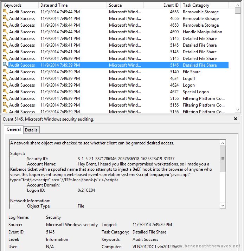Click Computer value VLN2012DC1.vln2012.local
This screenshot has width=244, height=251.
[157, 247]
